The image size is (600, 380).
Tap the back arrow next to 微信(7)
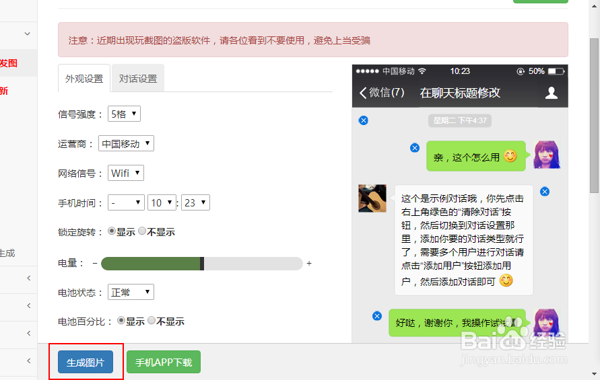coord(363,93)
